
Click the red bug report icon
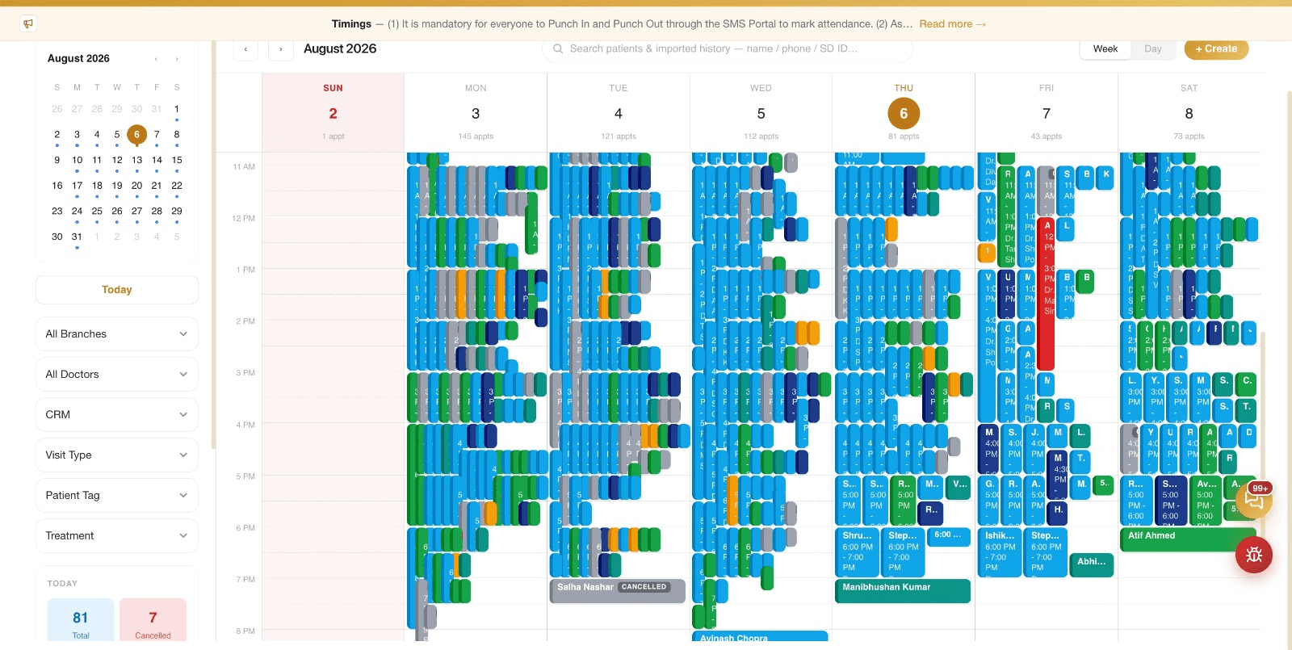[x=1254, y=555]
